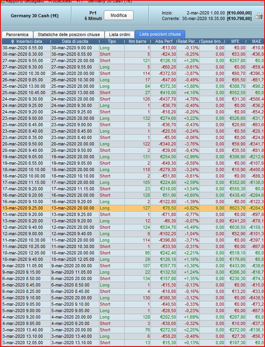Viewport: 265px width, 347px height.
Task: Sort by MAE column header
Action: [x=255, y=41]
